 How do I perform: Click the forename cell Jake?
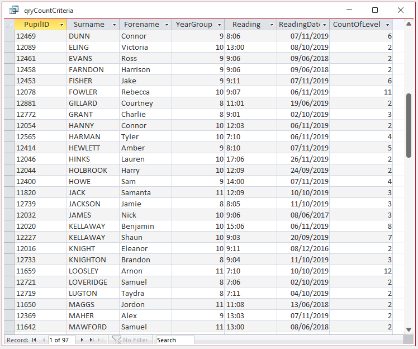(x=145, y=81)
